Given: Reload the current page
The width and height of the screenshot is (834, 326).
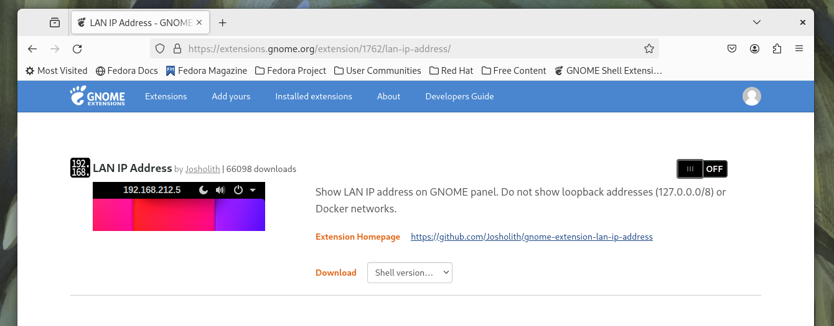Looking at the screenshot, I should pos(77,48).
